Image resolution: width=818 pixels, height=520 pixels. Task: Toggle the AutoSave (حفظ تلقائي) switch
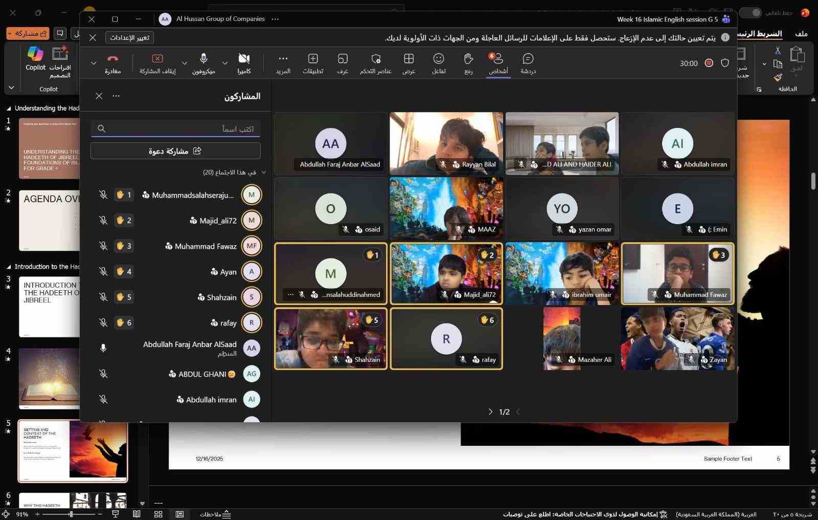click(x=749, y=13)
